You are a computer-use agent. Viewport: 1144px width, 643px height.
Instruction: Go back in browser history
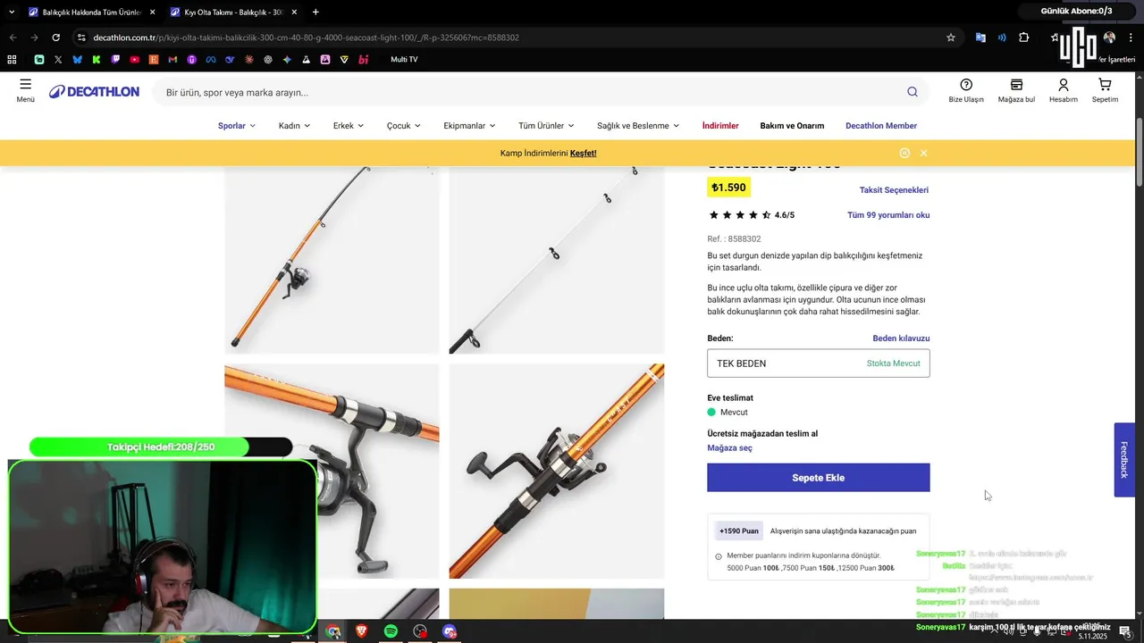point(13,38)
